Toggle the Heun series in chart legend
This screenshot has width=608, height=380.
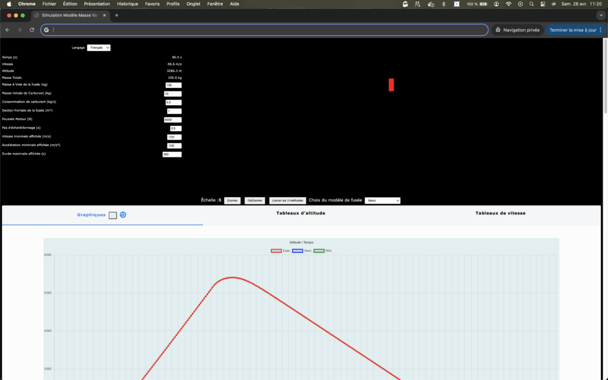point(302,251)
